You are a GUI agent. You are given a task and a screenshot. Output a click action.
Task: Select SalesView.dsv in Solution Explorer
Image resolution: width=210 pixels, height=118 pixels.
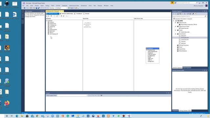tap(184, 28)
